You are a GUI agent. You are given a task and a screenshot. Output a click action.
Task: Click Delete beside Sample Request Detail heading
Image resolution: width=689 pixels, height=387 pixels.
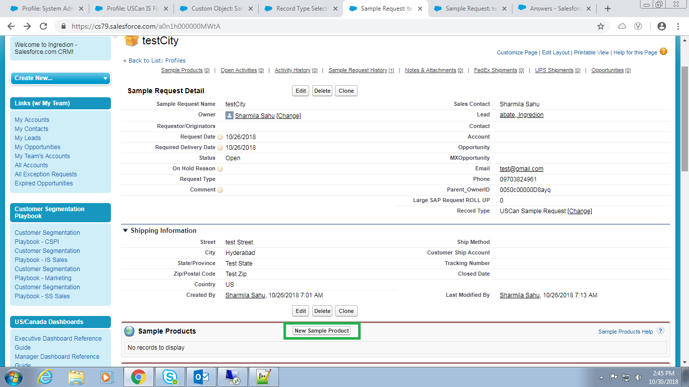coord(322,91)
